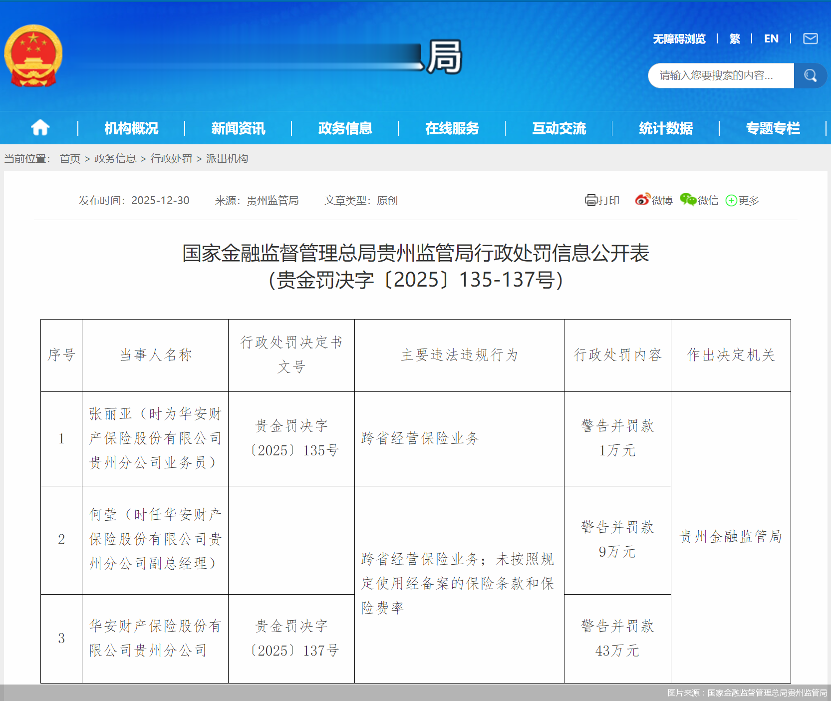Click document number 135号 cell
The width and height of the screenshot is (831, 701).
tap(291, 438)
